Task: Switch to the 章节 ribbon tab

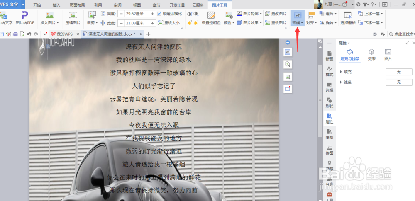Action: [x=156, y=5]
